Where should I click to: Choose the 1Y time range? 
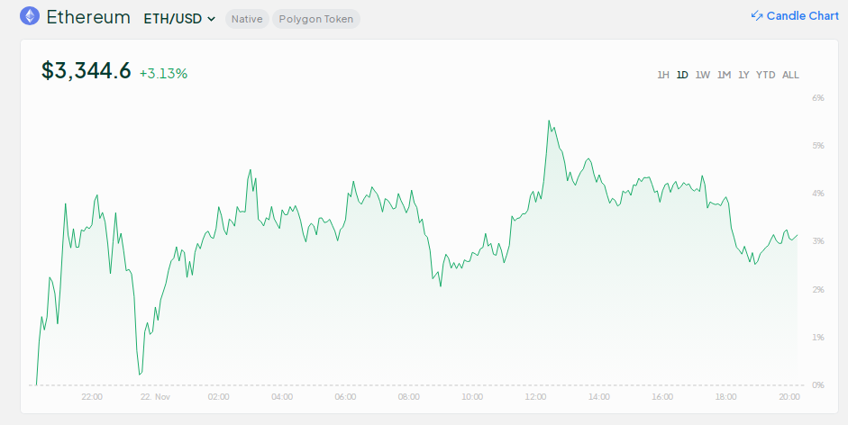coord(743,75)
